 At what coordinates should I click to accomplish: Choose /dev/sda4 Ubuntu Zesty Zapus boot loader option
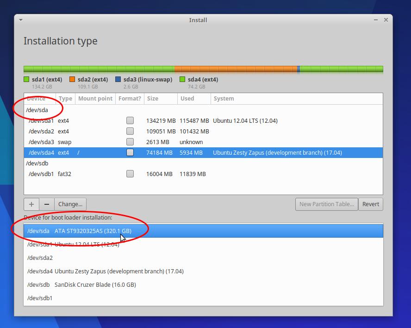[203, 271]
